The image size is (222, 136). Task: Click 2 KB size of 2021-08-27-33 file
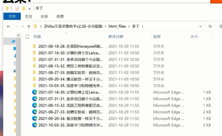click(207, 112)
